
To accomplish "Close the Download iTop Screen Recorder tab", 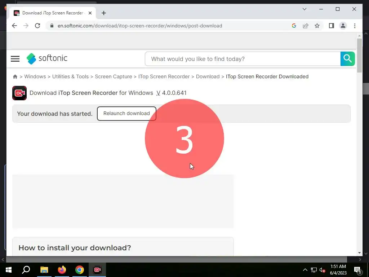I will [90, 13].
